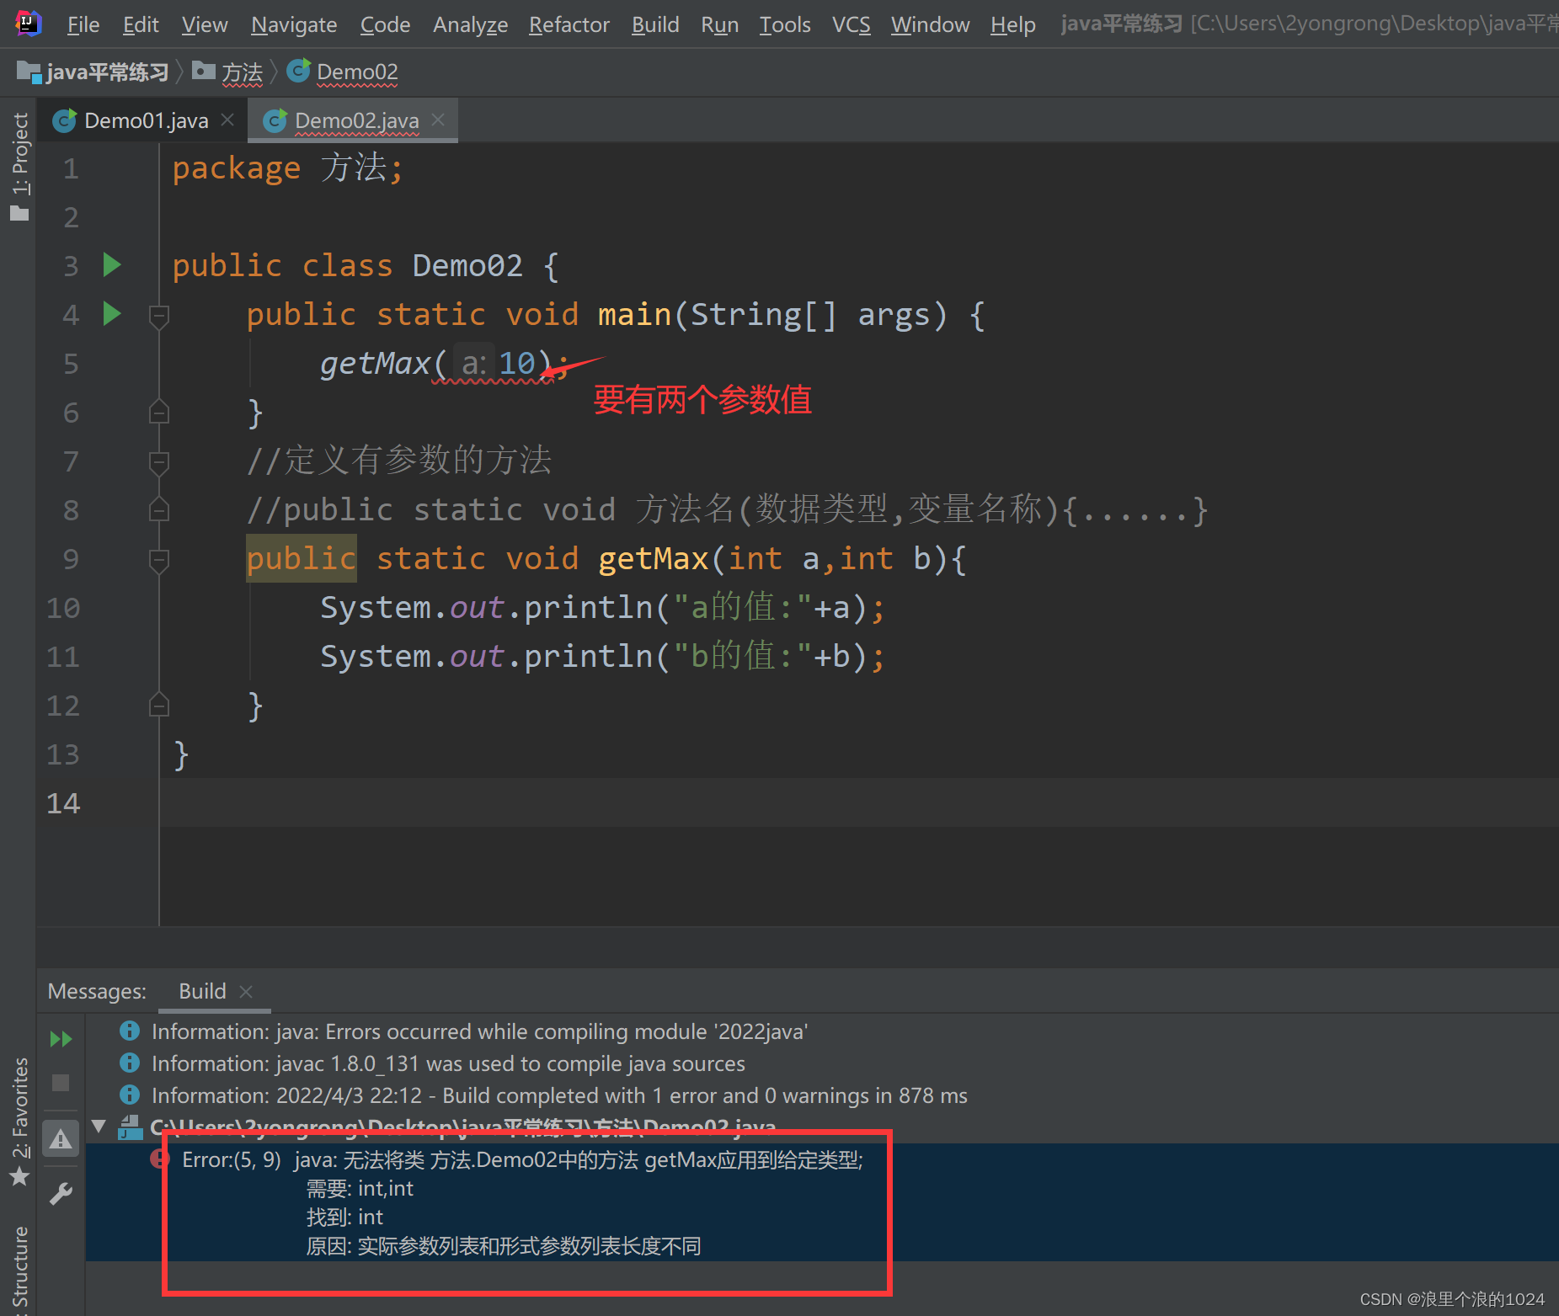Click the Demo02.java file path link

pyautogui.click(x=463, y=1127)
